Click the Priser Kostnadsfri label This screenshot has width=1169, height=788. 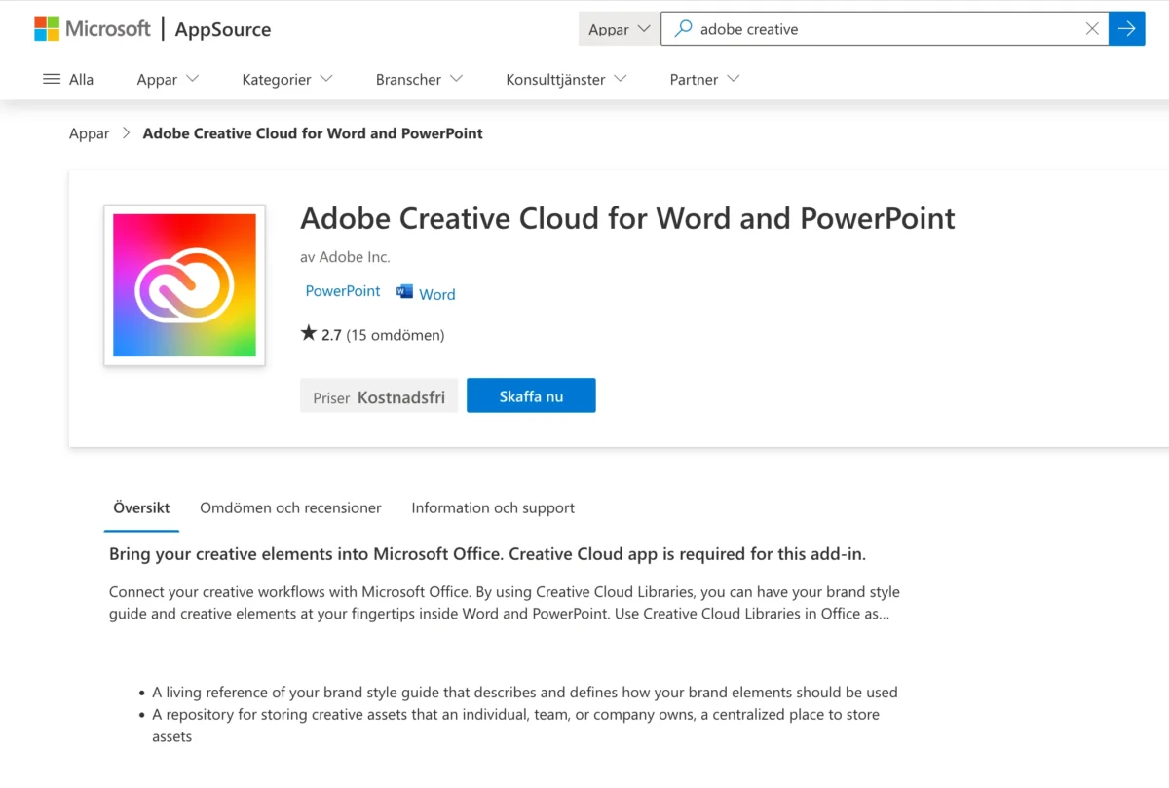[x=379, y=396]
